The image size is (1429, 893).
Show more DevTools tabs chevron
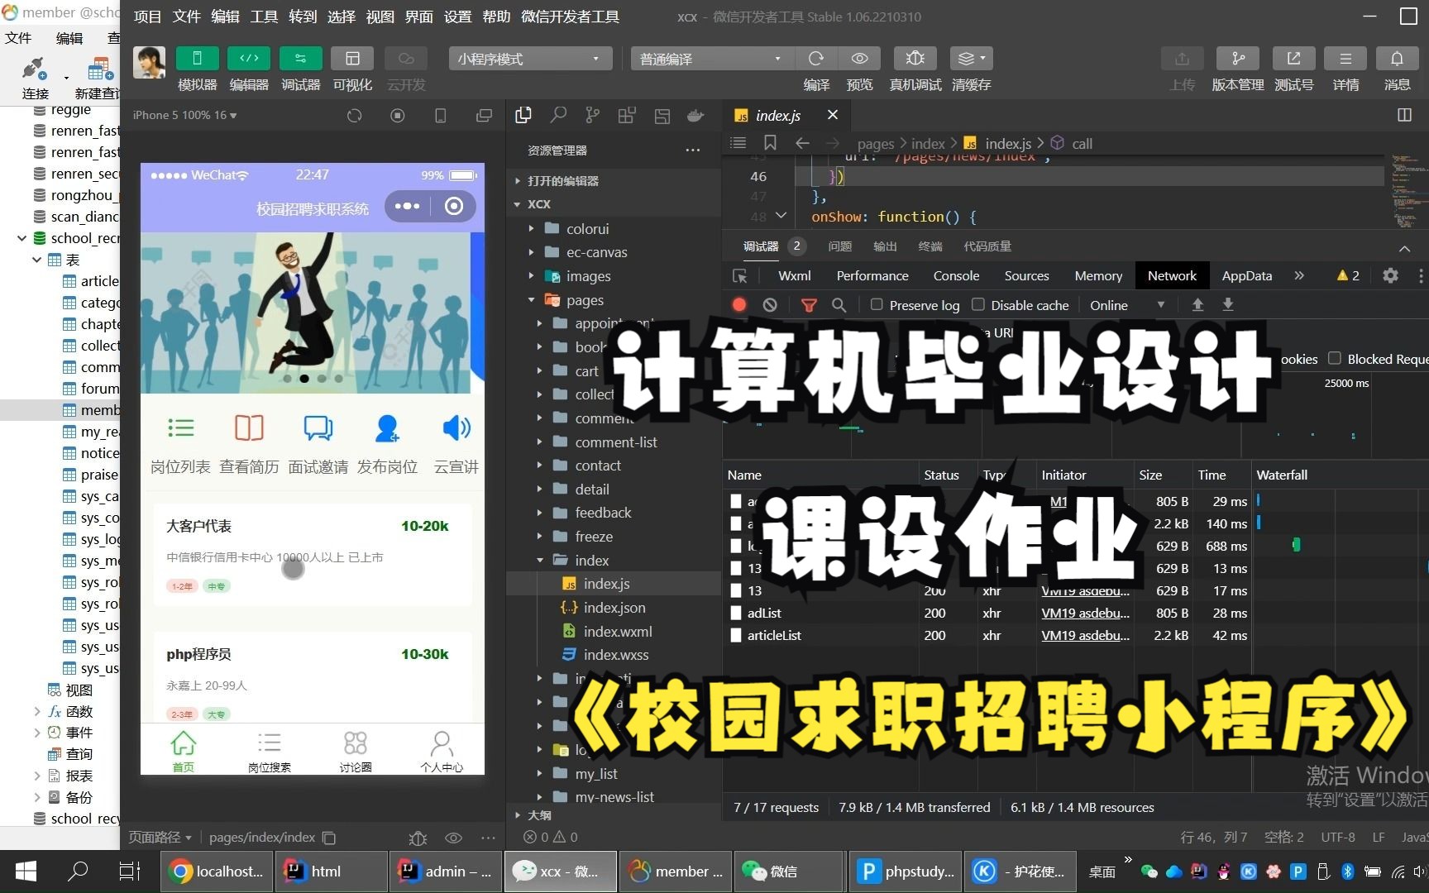[x=1299, y=275]
